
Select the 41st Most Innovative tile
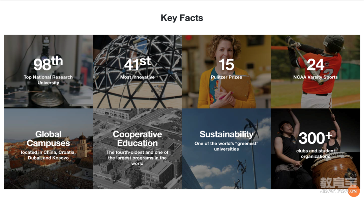click(x=138, y=72)
